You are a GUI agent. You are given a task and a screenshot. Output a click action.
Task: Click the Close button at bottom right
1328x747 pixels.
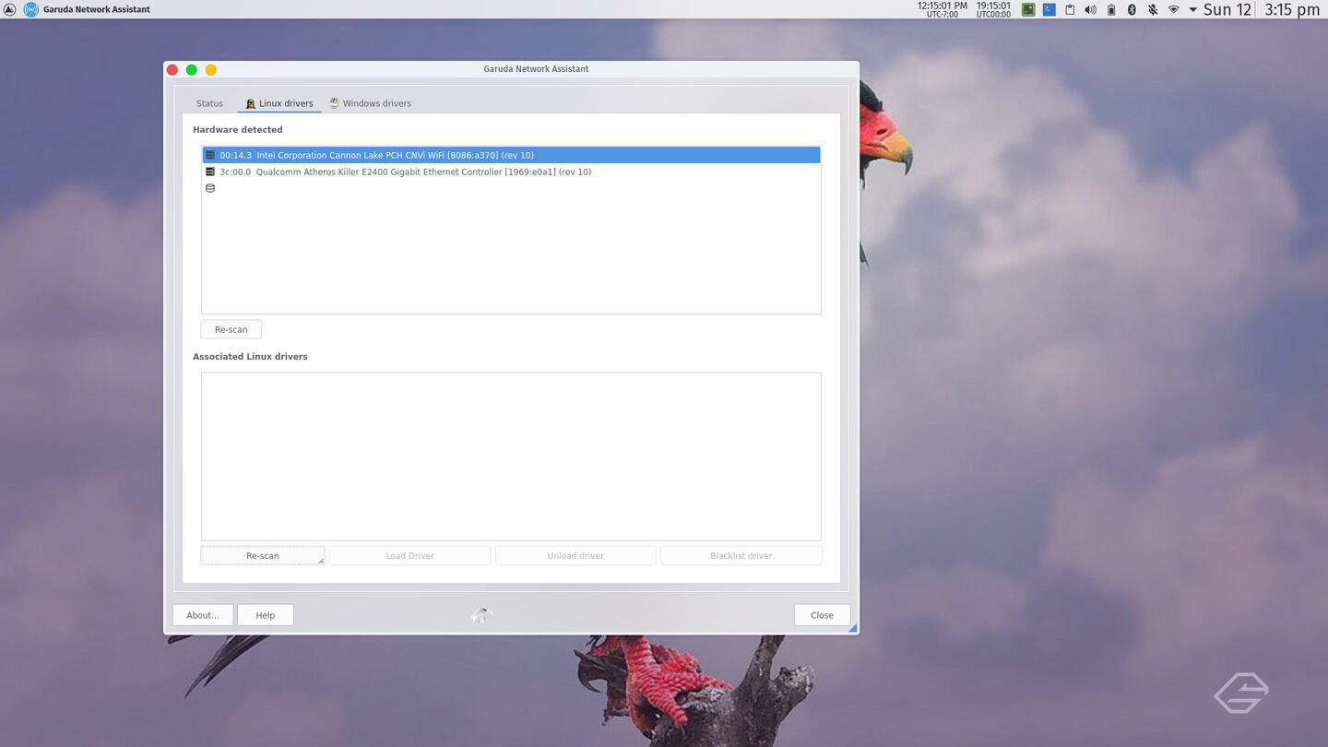click(x=822, y=615)
